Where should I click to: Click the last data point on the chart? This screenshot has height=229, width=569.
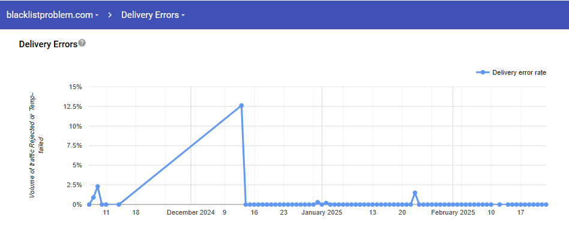pyautogui.click(x=546, y=204)
